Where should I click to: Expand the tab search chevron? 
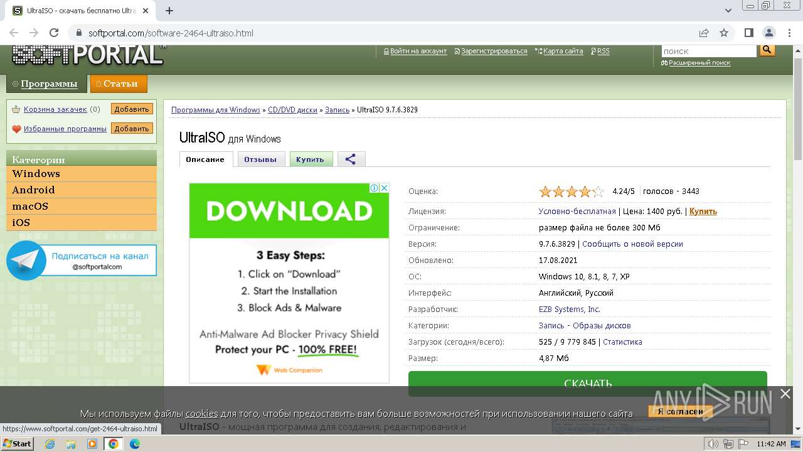(x=728, y=11)
